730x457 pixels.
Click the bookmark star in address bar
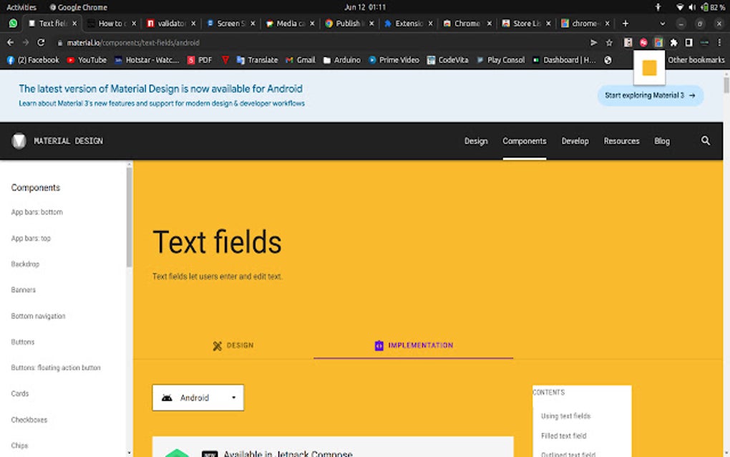(x=608, y=42)
